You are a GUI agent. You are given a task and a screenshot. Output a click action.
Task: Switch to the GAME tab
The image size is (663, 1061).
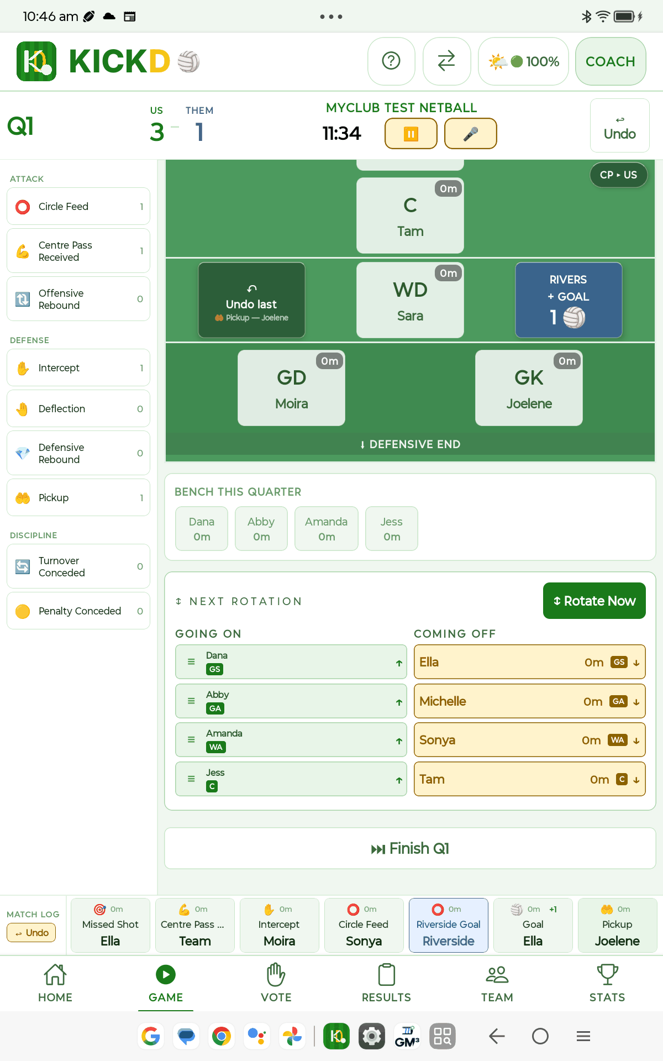coord(166,983)
